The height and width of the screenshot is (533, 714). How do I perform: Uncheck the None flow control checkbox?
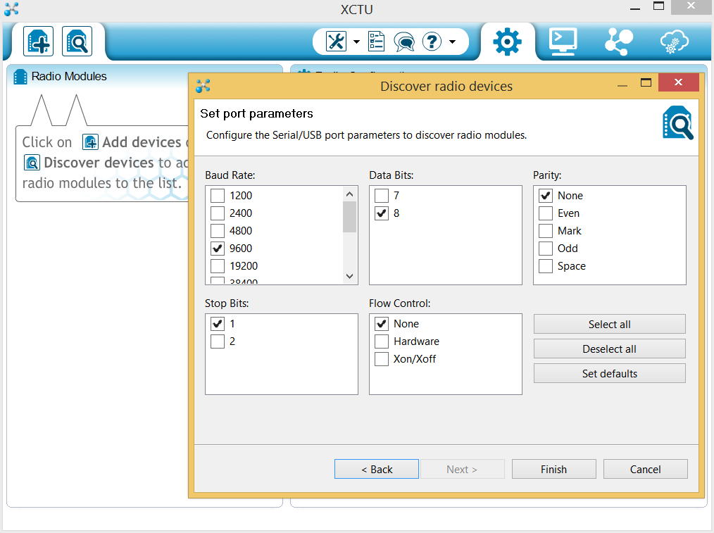[382, 324]
